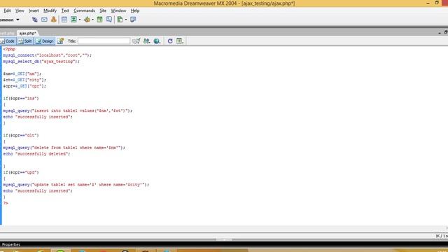The height and width of the screenshot is (252, 448).
Task: Expand the Properties panel header
Action: (x=11, y=244)
